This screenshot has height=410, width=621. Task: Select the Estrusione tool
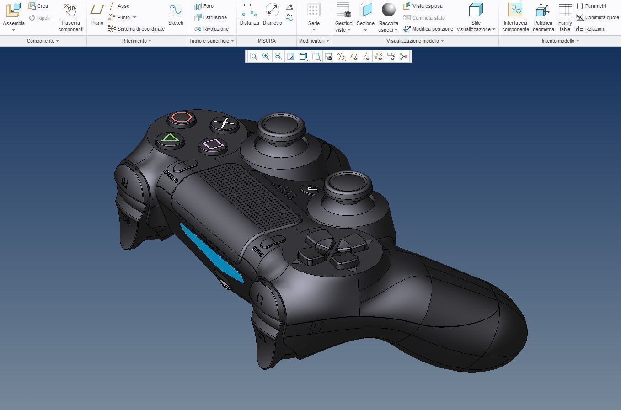click(x=210, y=17)
